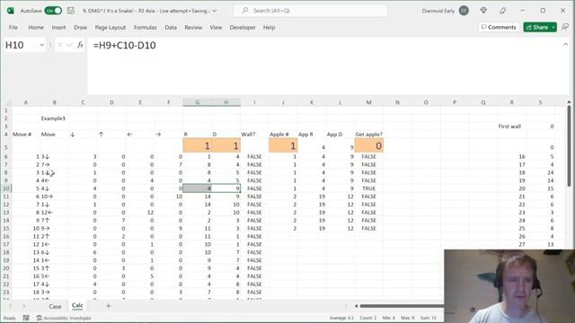The height and width of the screenshot is (323, 575).
Task: Switch to the Case sheet tab
Action: click(55, 306)
